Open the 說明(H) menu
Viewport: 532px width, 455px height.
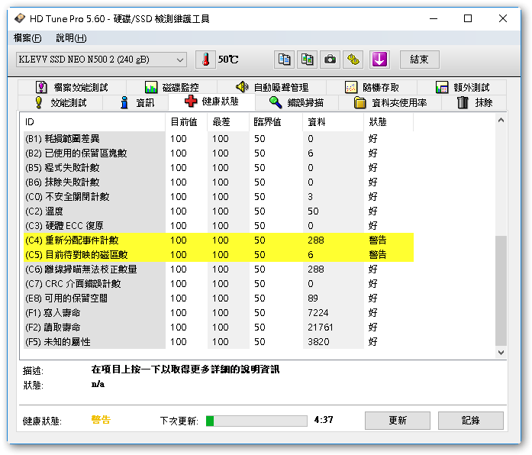pos(71,38)
